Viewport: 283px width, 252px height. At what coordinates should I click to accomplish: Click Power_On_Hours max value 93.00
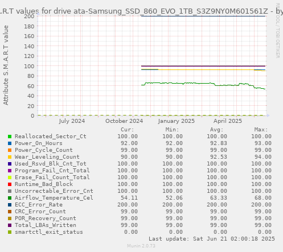click(263, 143)
